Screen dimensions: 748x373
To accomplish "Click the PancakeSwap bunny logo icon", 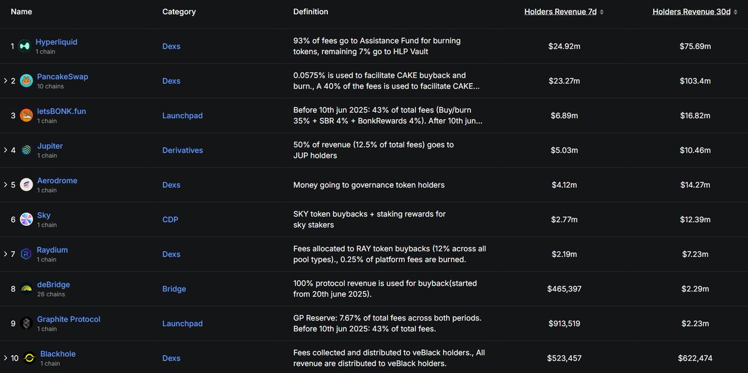I will click(26, 81).
